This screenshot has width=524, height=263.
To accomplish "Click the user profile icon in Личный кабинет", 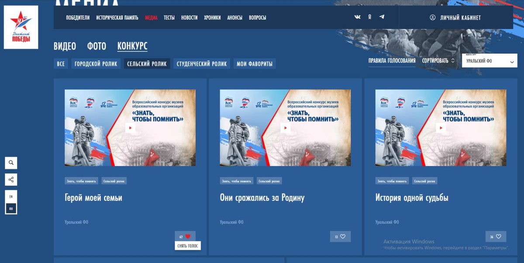I will (433, 17).
